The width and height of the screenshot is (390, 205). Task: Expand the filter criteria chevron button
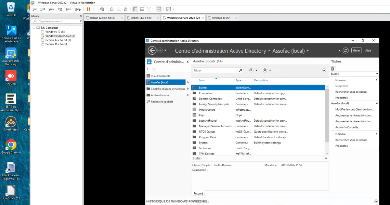(x=324, y=70)
